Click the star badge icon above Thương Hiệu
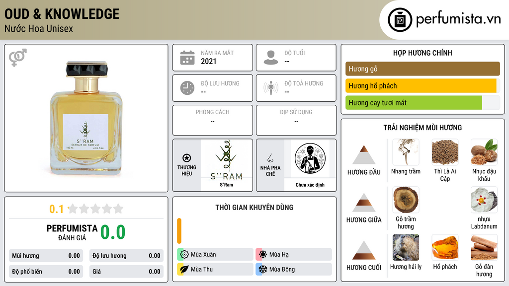 coord(187,158)
